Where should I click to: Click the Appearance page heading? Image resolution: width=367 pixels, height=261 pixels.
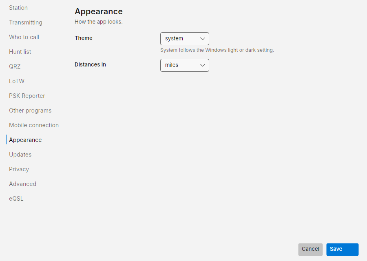pos(99,11)
